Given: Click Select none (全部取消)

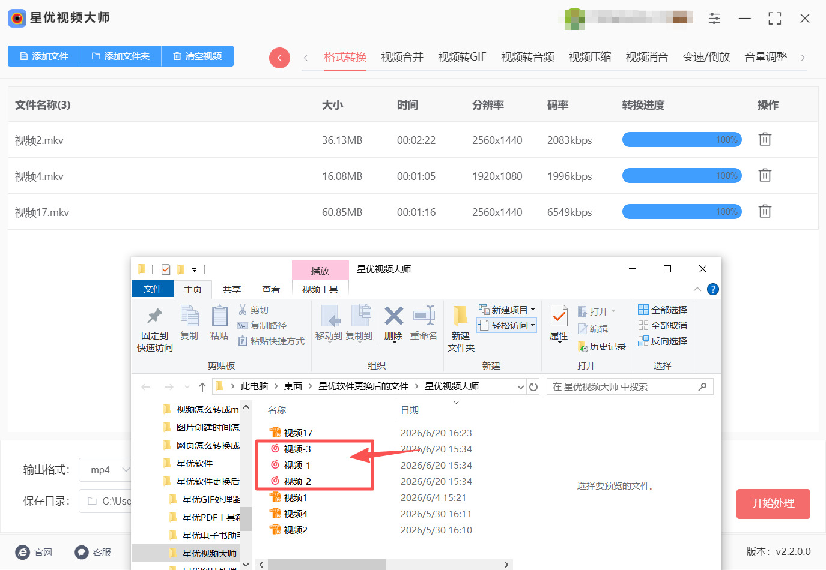Looking at the screenshot, I should point(663,325).
